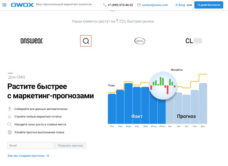
Task: Click the phone number +7 (499) 673-44-32
Action: point(118,5)
